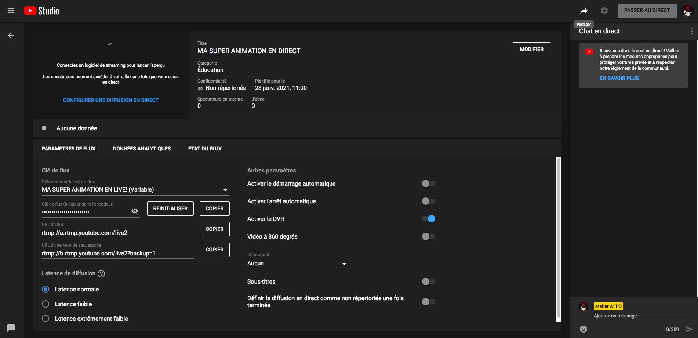
Task: Open the hamburger navigation menu
Action: (x=11, y=11)
